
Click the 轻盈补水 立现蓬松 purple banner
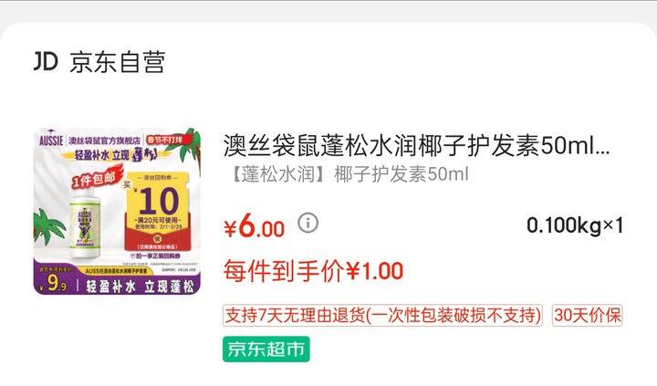[140, 287]
